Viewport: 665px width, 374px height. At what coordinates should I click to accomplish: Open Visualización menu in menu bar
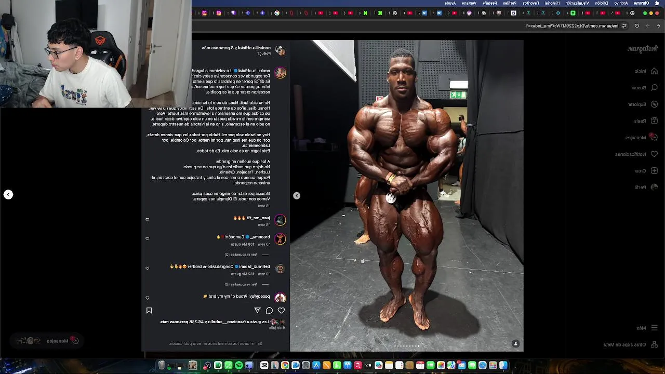[577, 3]
